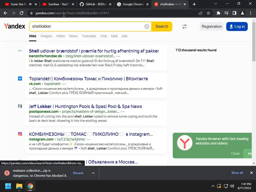Open more options dots for poolspanews.com result
The height and width of the screenshot is (192, 256).
[x=122, y=112]
